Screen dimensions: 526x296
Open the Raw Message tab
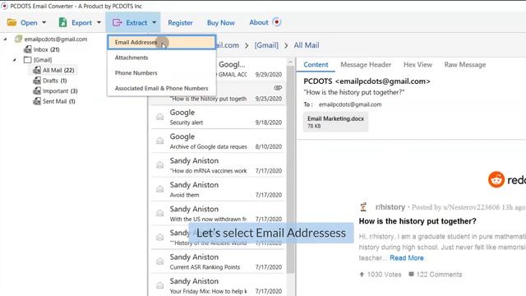click(x=465, y=65)
